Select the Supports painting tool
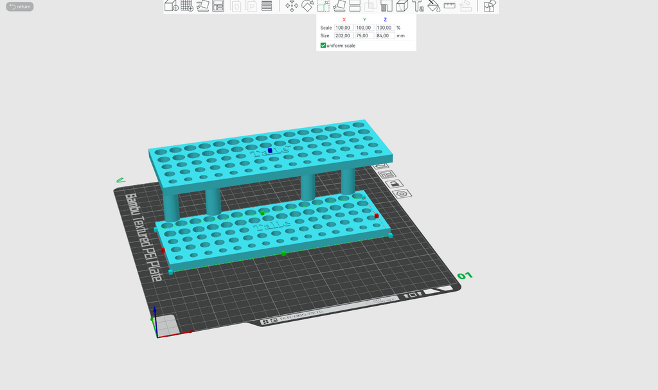 click(x=386, y=5)
